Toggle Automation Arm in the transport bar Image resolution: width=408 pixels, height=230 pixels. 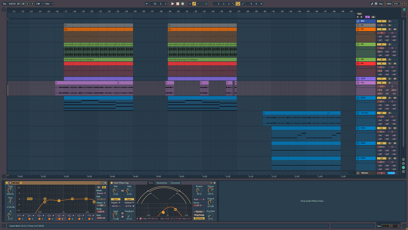194,4
